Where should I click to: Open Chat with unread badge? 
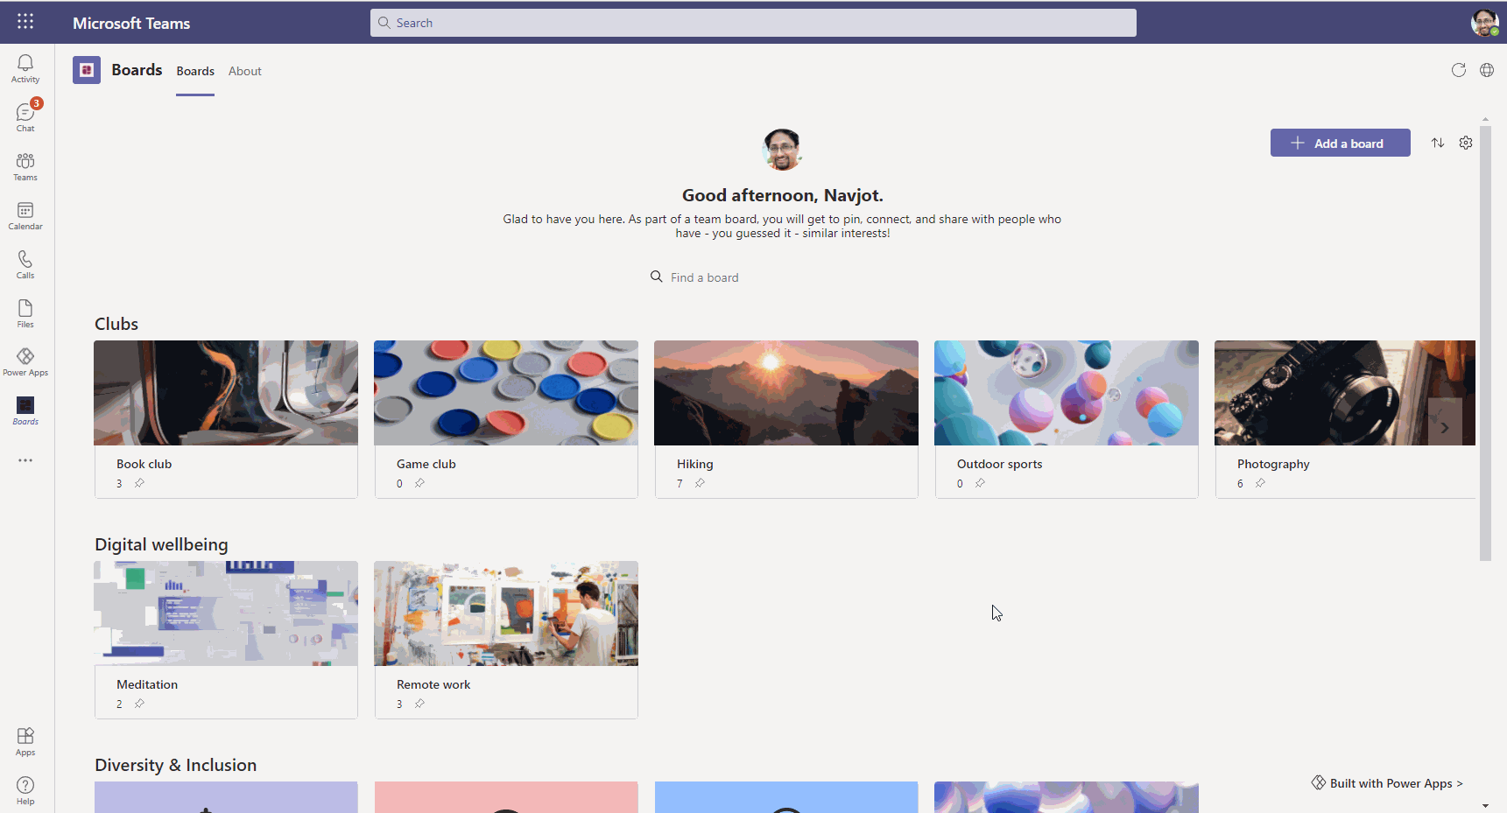pos(25,117)
